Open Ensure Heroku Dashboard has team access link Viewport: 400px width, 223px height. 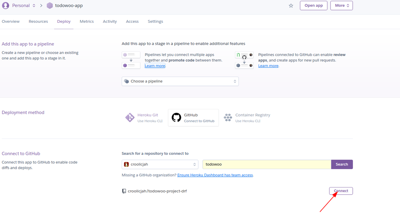pyautogui.click(x=215, y=175)
